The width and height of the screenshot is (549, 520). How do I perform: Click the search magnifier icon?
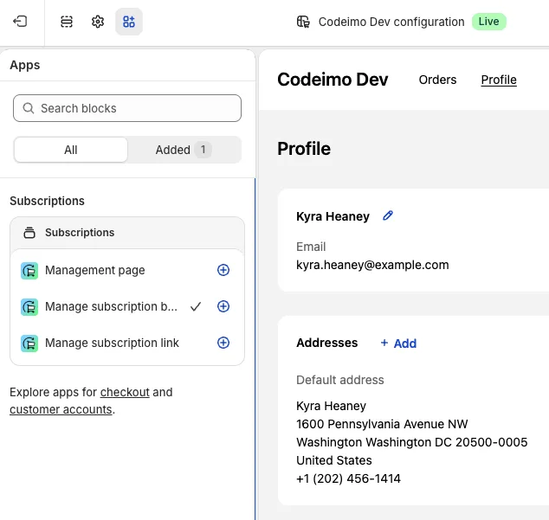(29, 108)
